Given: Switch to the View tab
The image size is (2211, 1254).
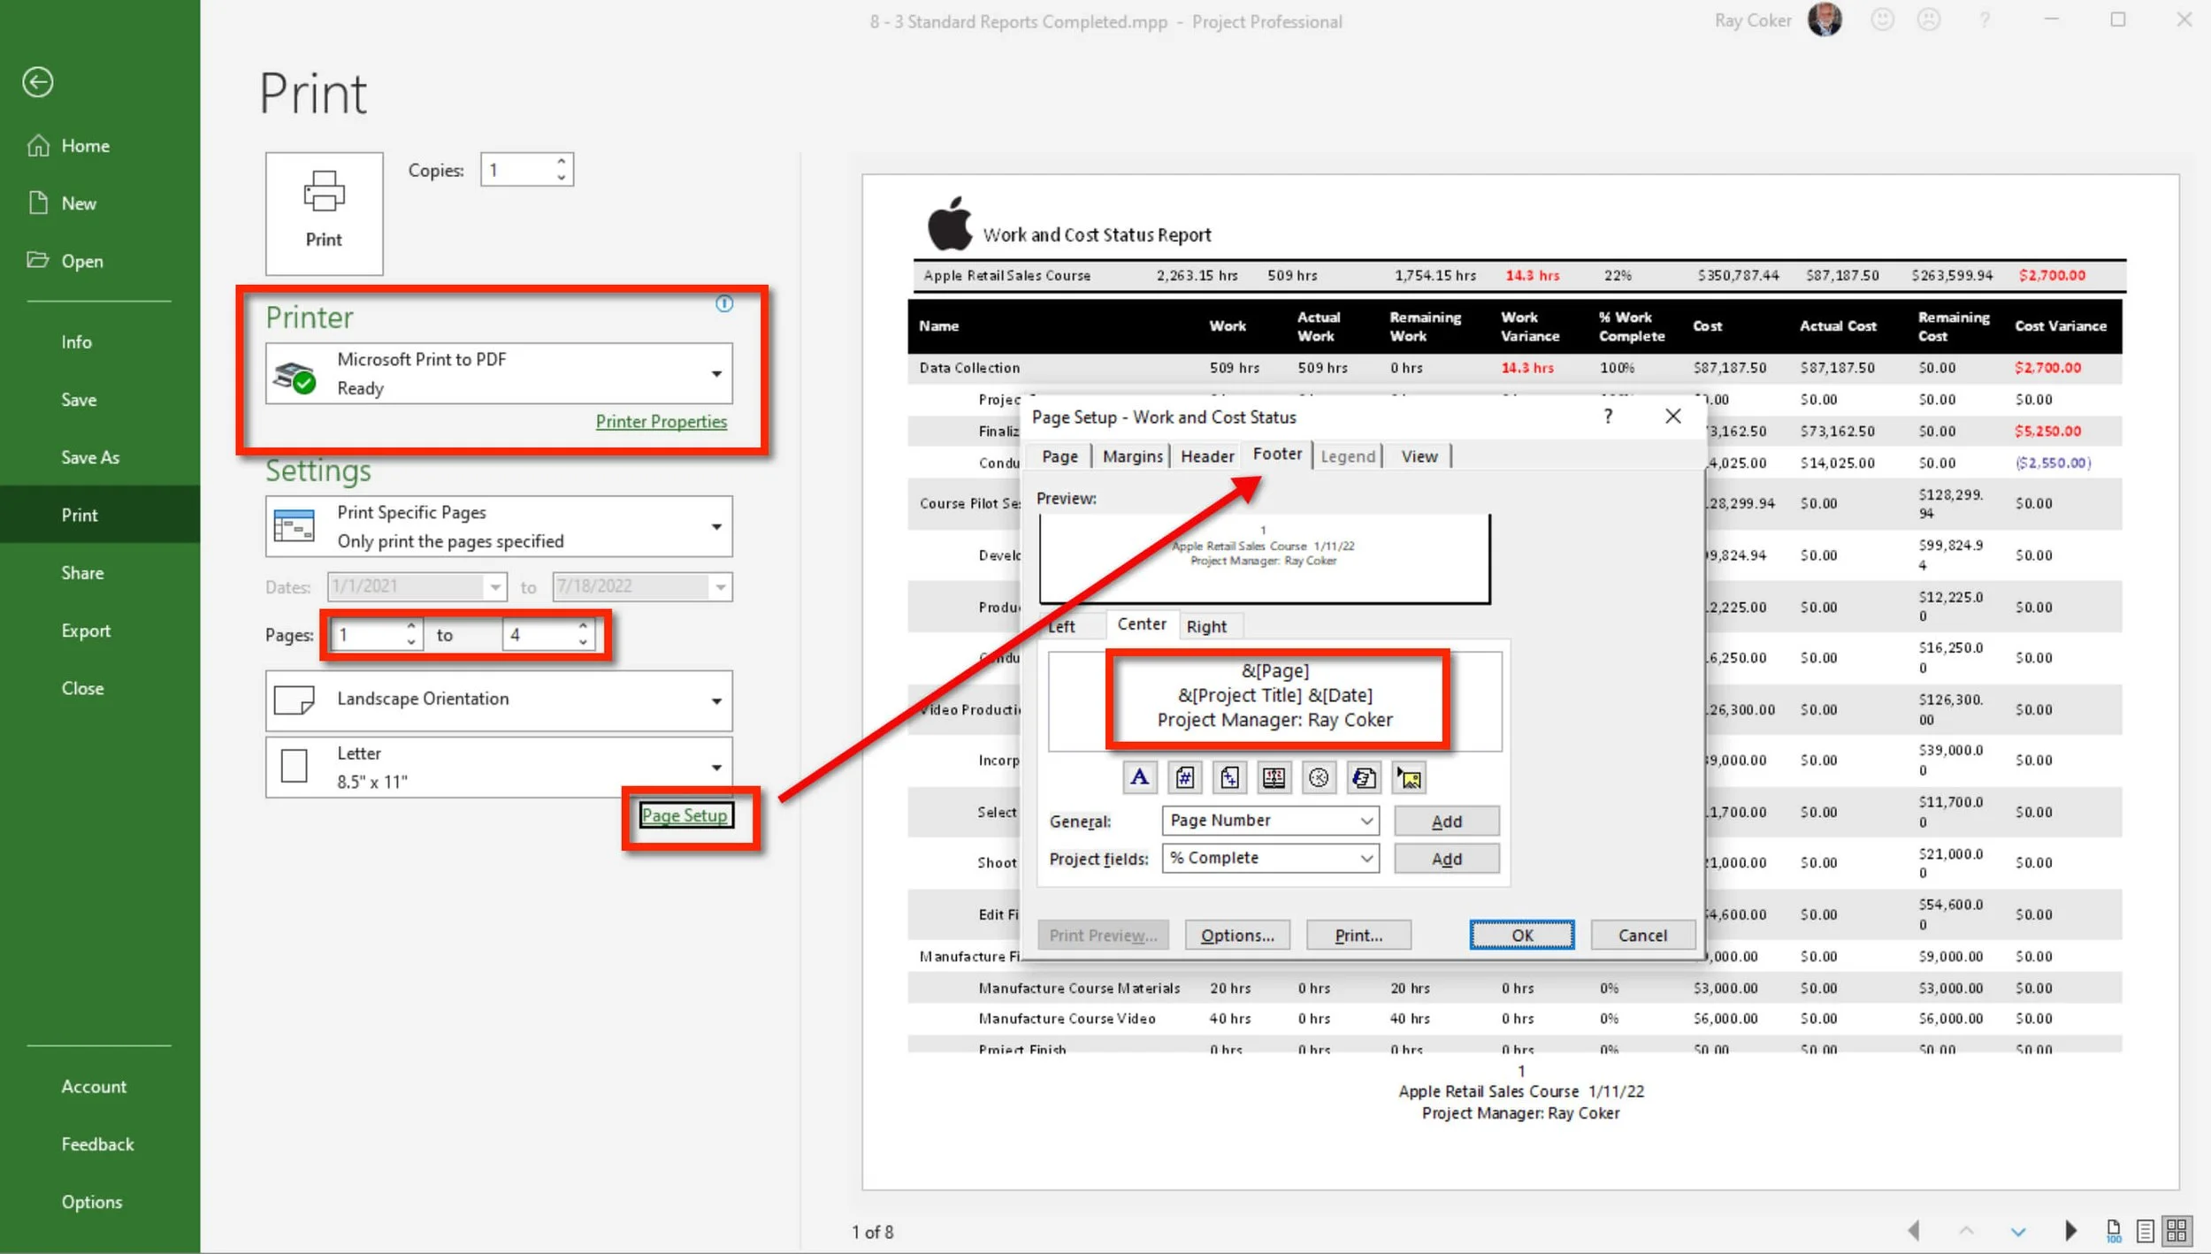Looking at the screenshot, I should pos(1419,456).
